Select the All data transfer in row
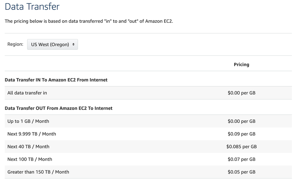Image resolution: width=296 pixels, height=182 pixels. tap(27, 93)
